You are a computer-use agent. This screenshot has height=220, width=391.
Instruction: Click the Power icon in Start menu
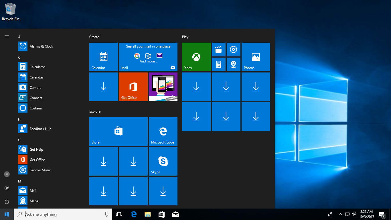click(x=7, y=202)
